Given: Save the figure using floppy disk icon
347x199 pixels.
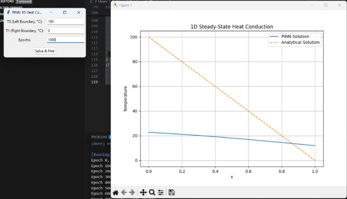Looking at the screenshot, I should (171, 193).
